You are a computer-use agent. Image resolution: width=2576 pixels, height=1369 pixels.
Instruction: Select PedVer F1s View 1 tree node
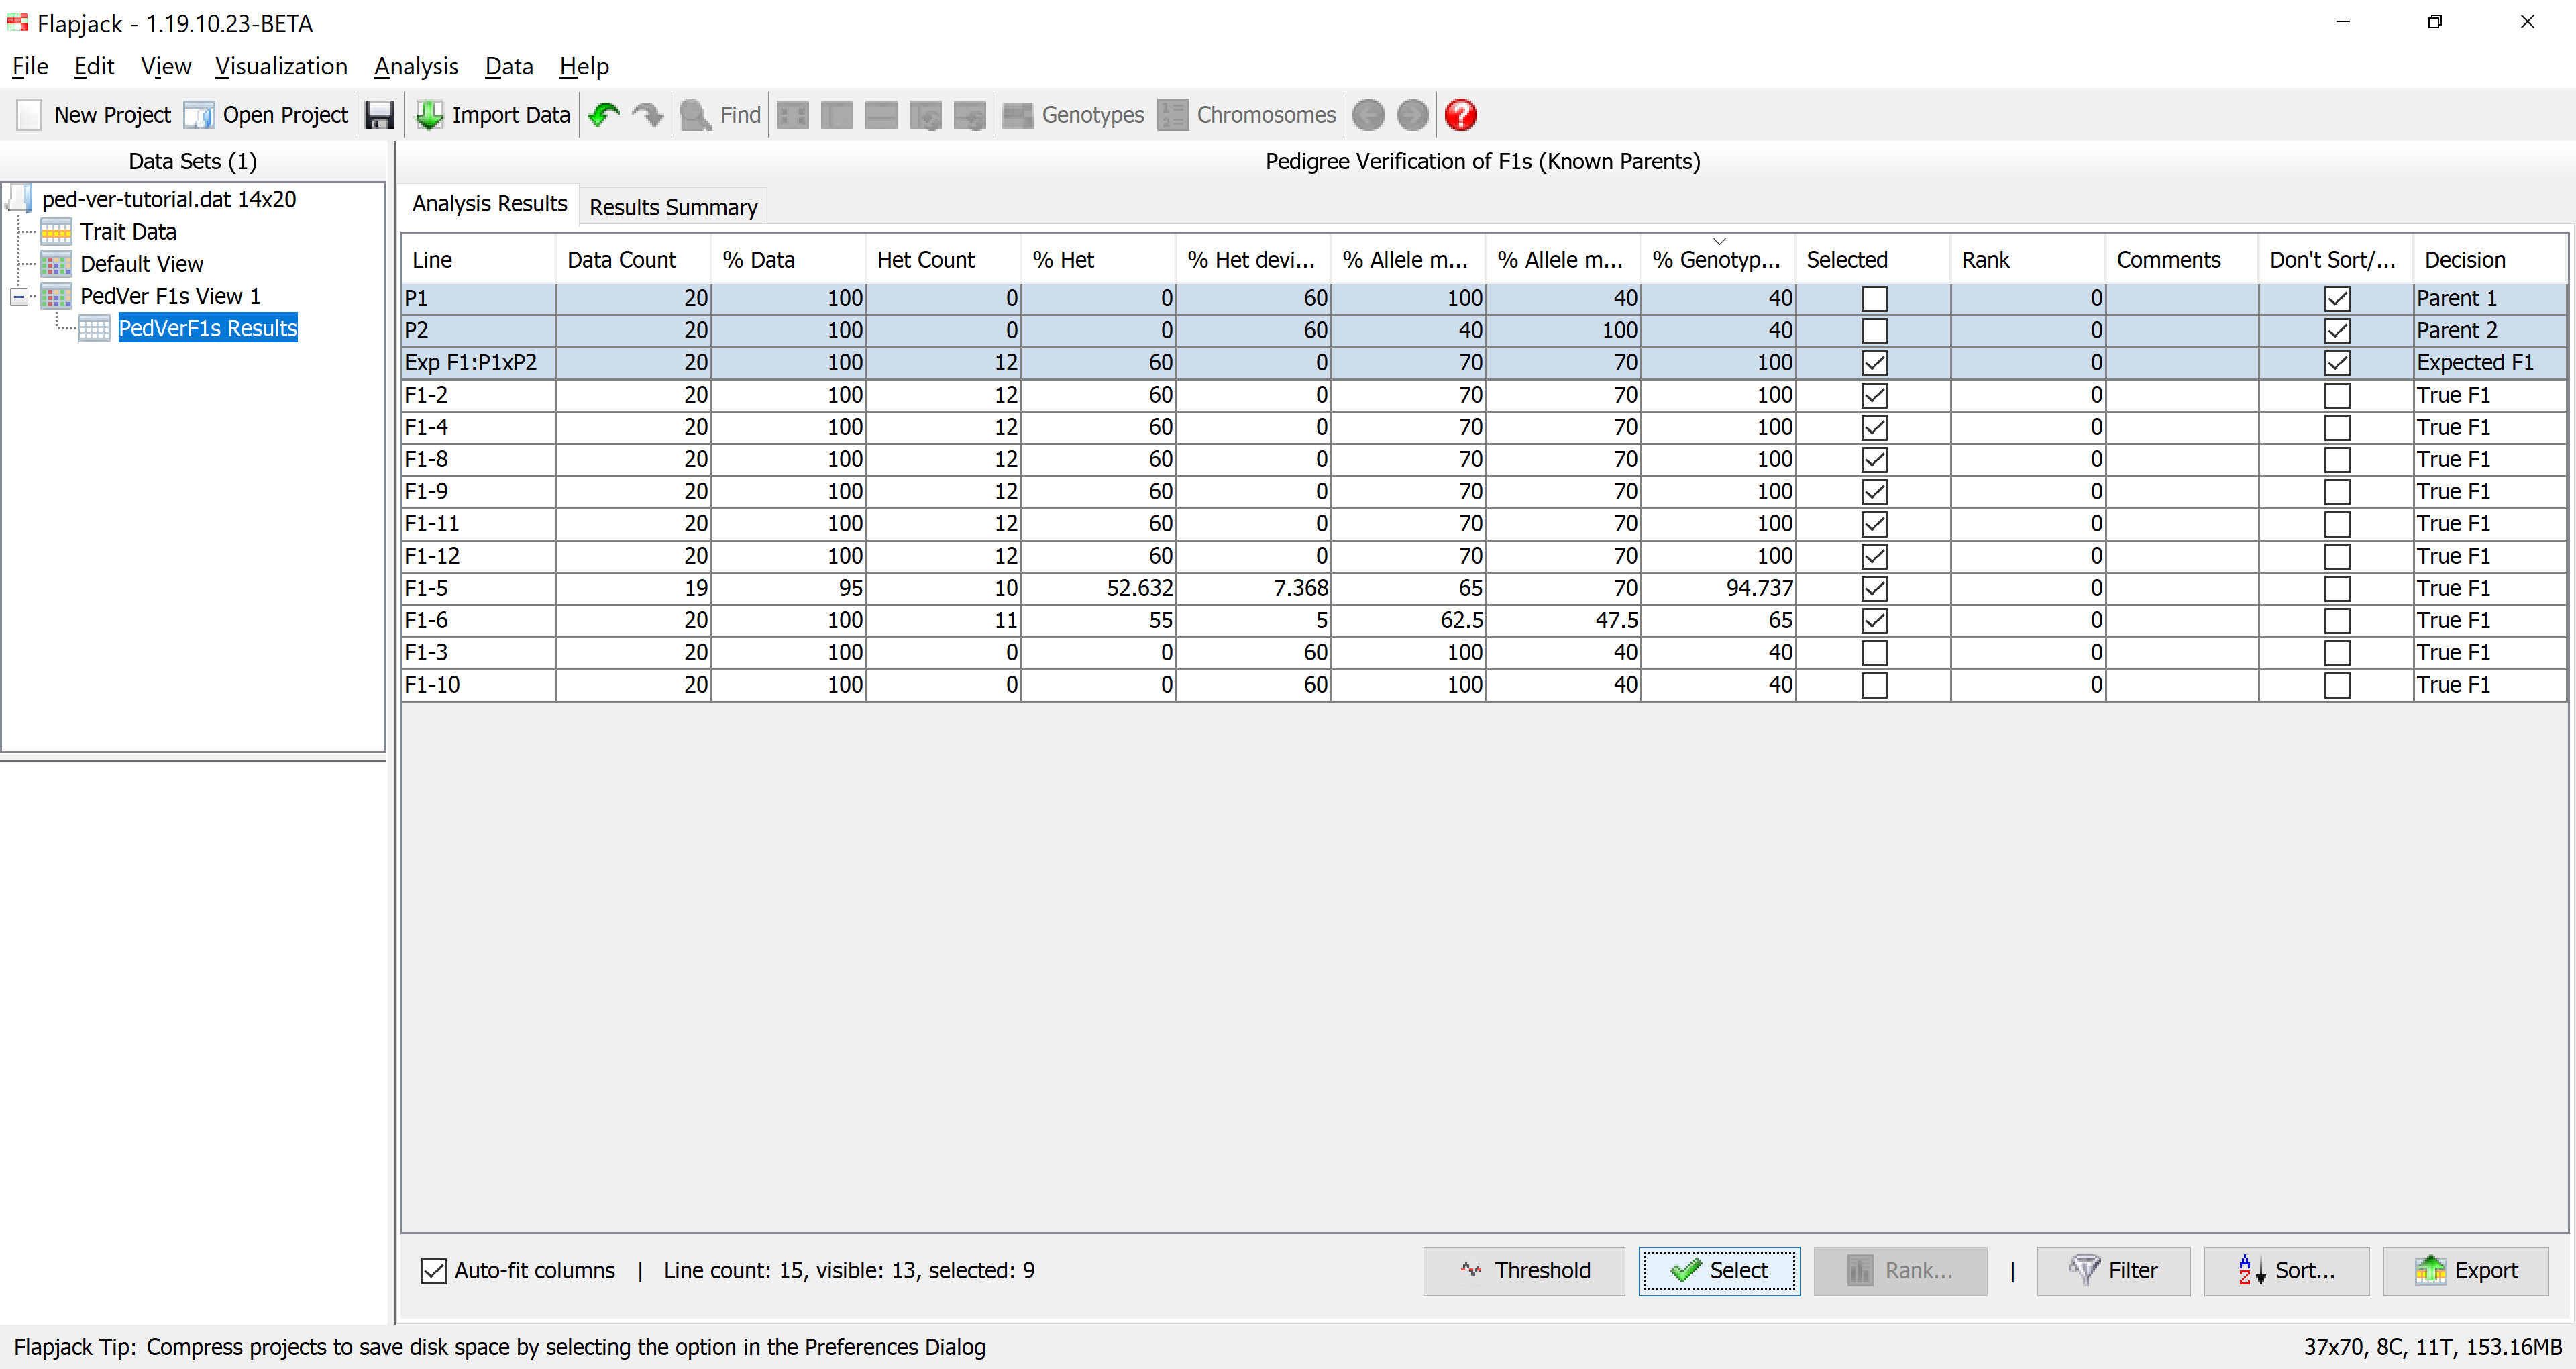click(170, 295)
